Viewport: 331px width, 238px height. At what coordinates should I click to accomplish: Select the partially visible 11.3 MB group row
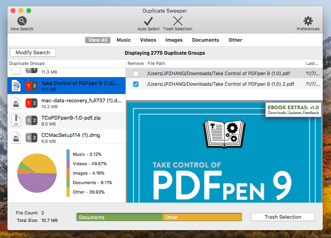67,72
